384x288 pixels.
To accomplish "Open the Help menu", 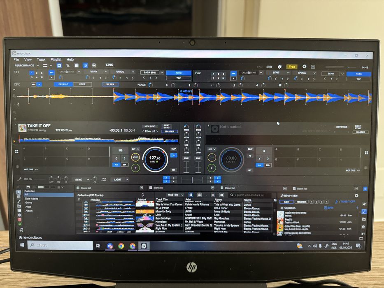I will coord(70,60).
